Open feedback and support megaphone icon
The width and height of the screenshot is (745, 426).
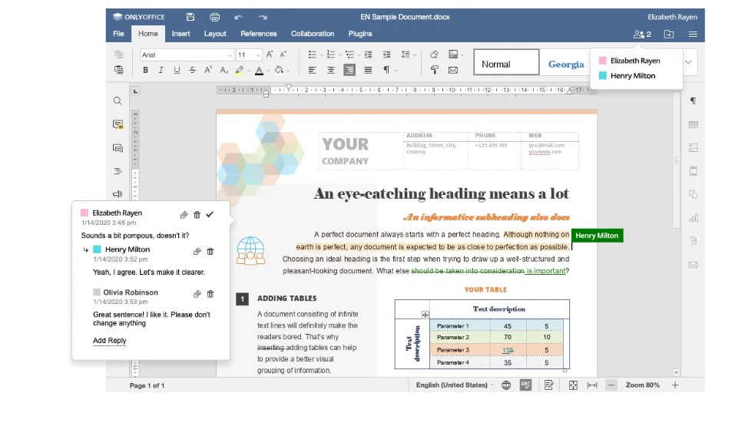(x=118, y=193)
